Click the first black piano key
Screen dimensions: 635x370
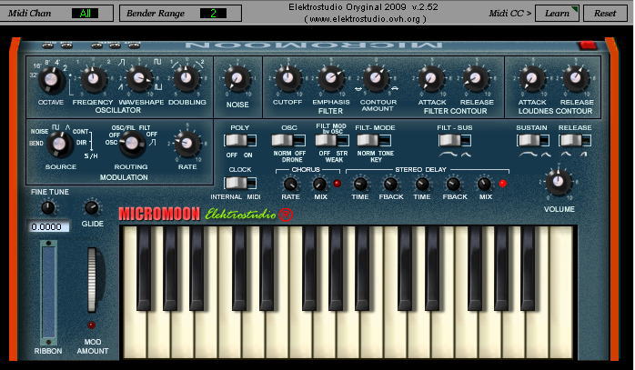tap(144, 268)
